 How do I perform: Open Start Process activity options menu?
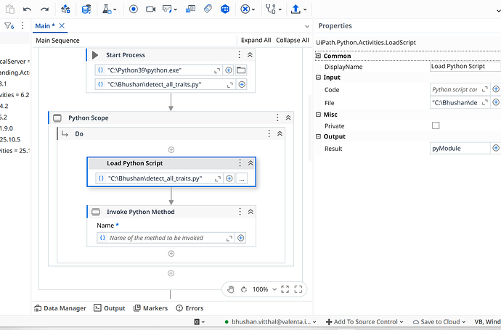click(240, 55)
